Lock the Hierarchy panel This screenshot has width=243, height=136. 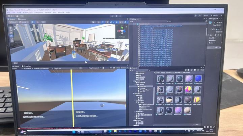click(x=204, y=18)
